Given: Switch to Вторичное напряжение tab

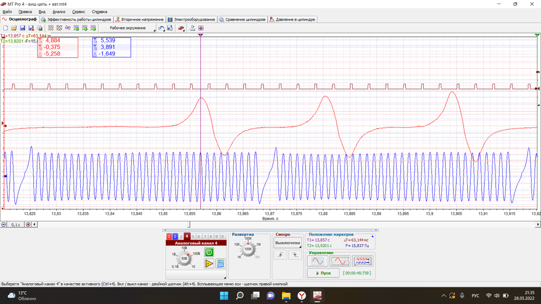Looking at the screenshot, I should point(139,19).
